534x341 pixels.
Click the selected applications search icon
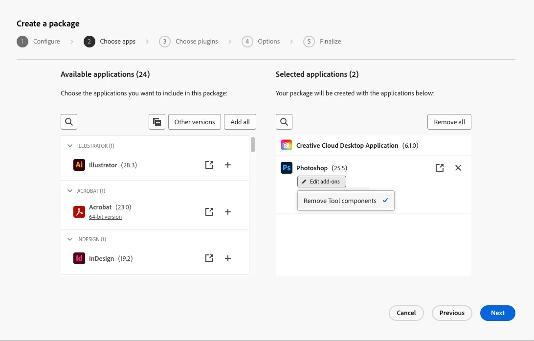tap(284, 122)
